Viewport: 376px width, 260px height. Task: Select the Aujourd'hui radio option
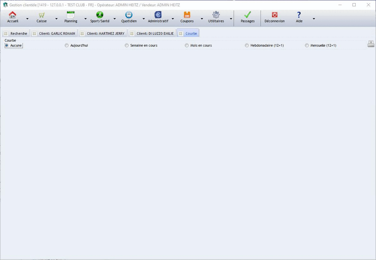coord(66,45)
